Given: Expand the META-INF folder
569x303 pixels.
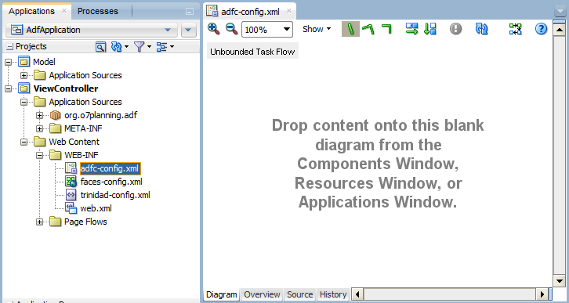Looking at the screenshot, I should [x=39, y=128].
